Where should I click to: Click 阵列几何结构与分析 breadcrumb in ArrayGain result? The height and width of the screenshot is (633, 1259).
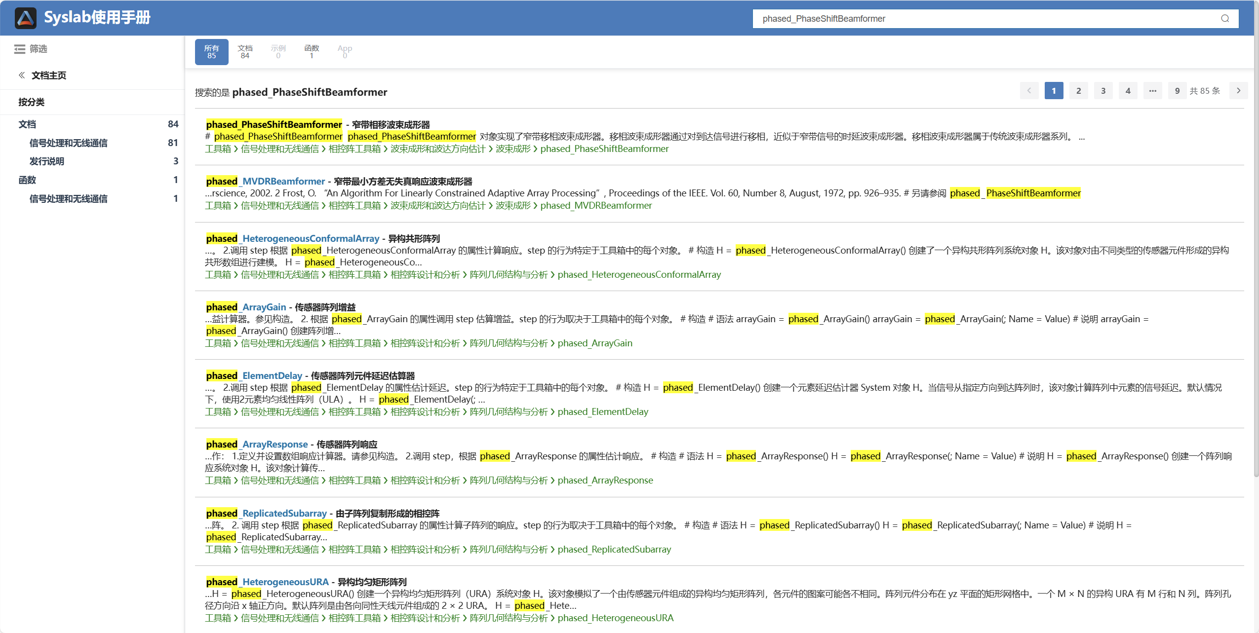(x=509, y=343)
